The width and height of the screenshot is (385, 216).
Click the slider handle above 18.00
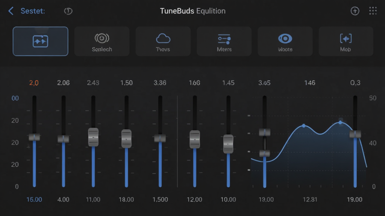coord(126,139)
